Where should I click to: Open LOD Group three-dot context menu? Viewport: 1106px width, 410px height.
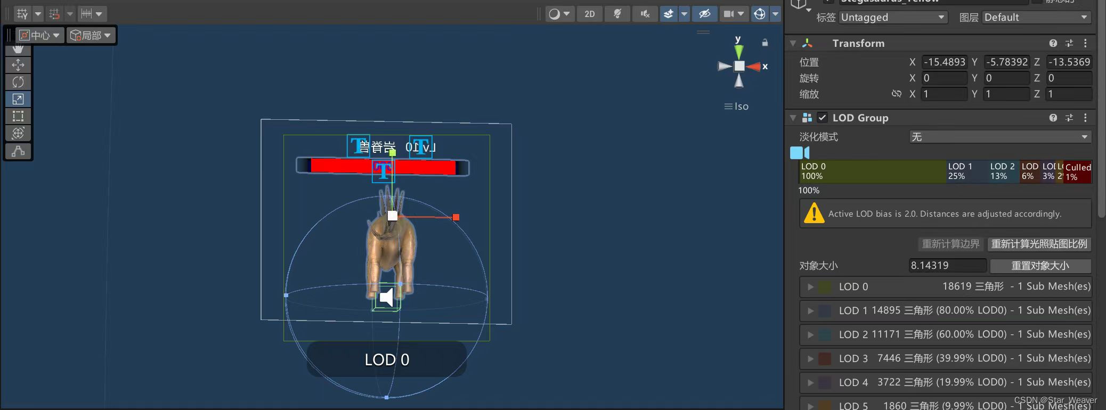click(1085, 118)
